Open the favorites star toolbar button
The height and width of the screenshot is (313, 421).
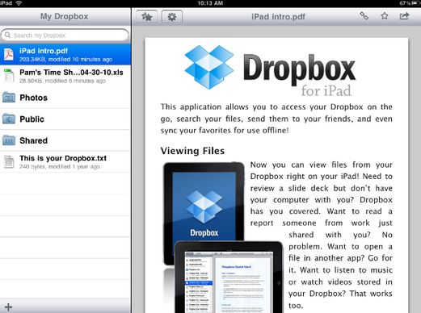coord(147,17)
